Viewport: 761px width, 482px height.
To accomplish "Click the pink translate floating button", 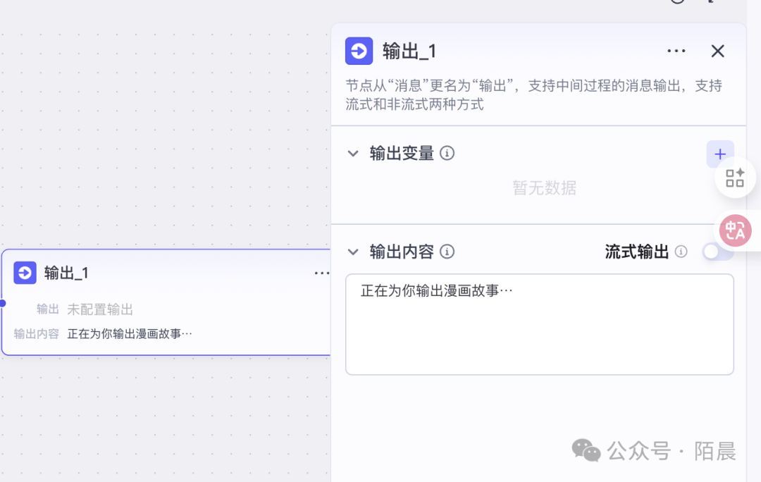I will click(x=736, y=230).
